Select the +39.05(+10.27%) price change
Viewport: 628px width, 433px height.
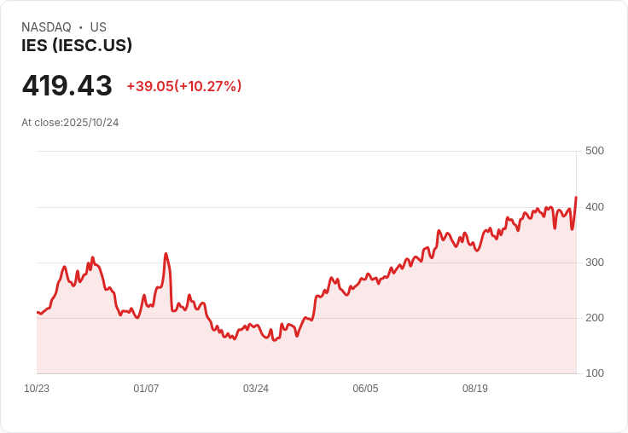click(184, 86)
